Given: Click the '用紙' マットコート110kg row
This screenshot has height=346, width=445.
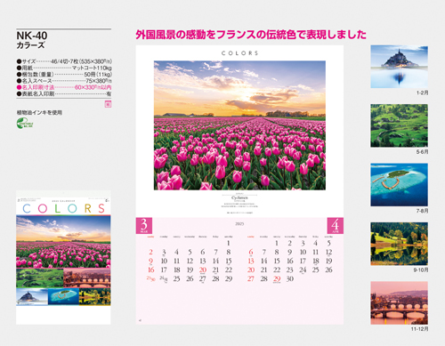Looking at the screenshot, I should 64,68.
